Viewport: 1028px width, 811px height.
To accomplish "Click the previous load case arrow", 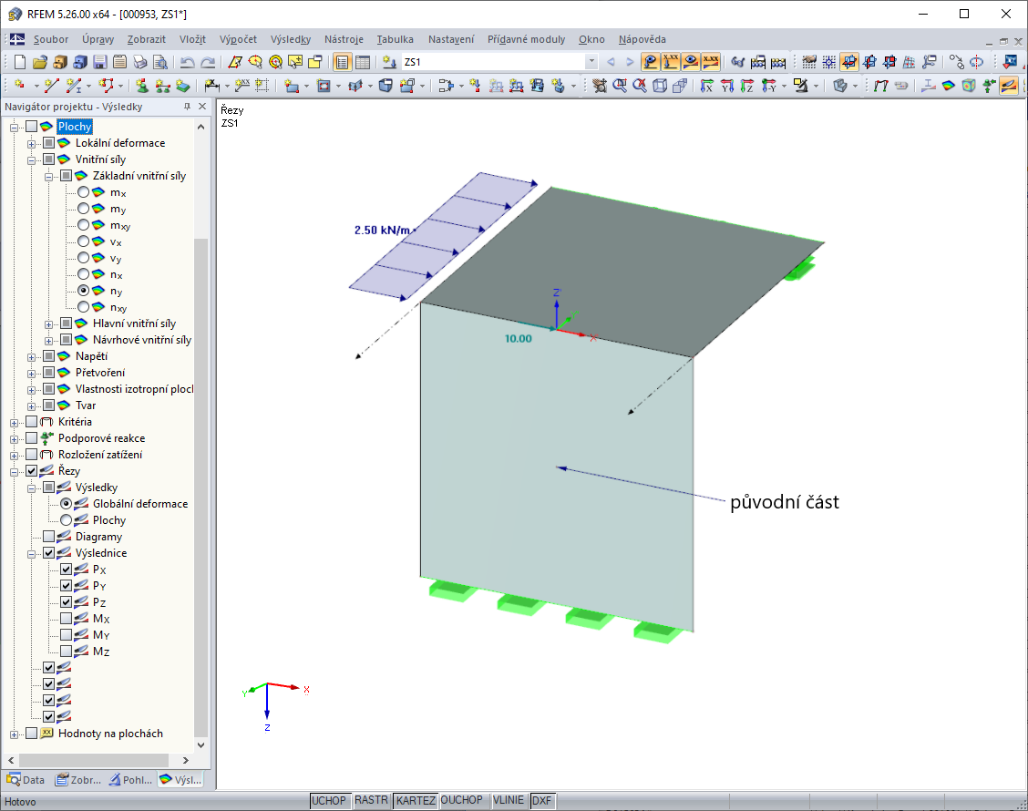I will [611, 62].
